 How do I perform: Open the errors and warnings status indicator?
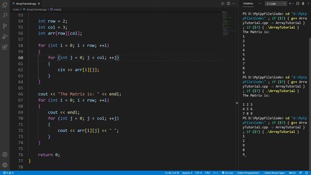click(8, 173)
